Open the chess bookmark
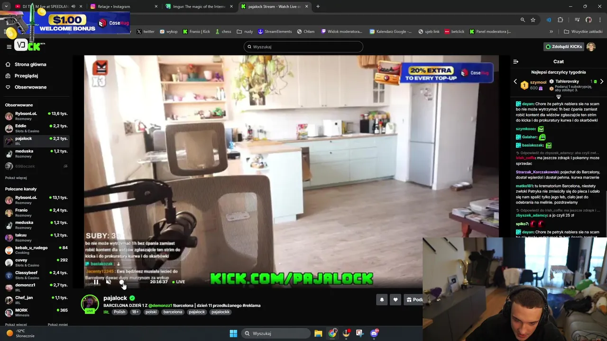 [x=223, y=32]
